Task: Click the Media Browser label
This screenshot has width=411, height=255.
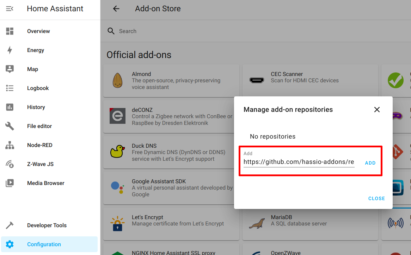Action: click(45, 183)
